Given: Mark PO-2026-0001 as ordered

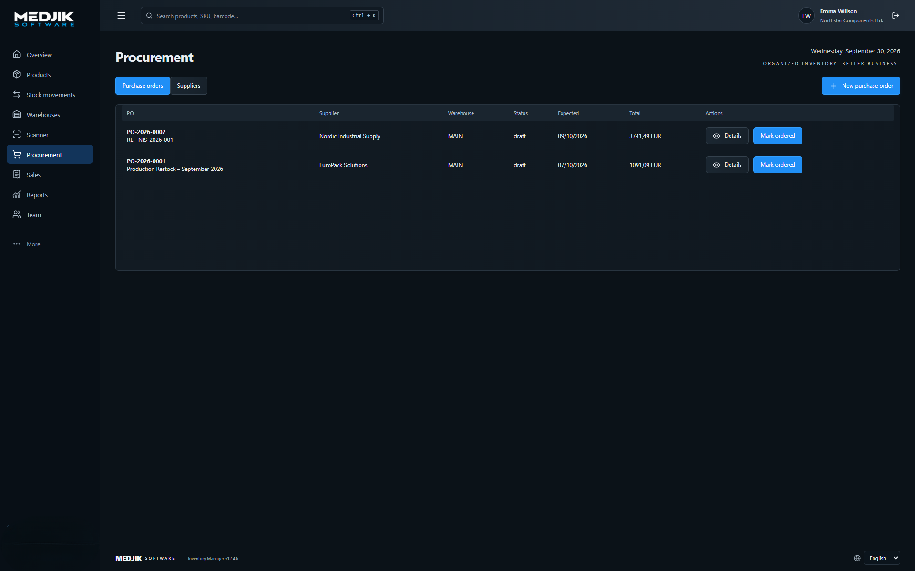Looking at the screenshot, I should pos(778,165).
